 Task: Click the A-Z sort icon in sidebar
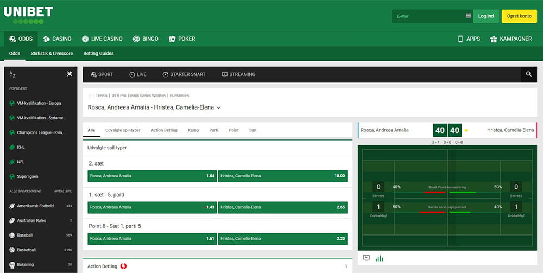(12, 74)
